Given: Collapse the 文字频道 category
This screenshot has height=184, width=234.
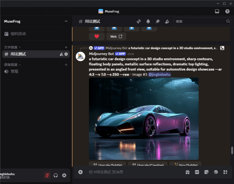Looking at the screenshot, I should [x=12, y=47].
